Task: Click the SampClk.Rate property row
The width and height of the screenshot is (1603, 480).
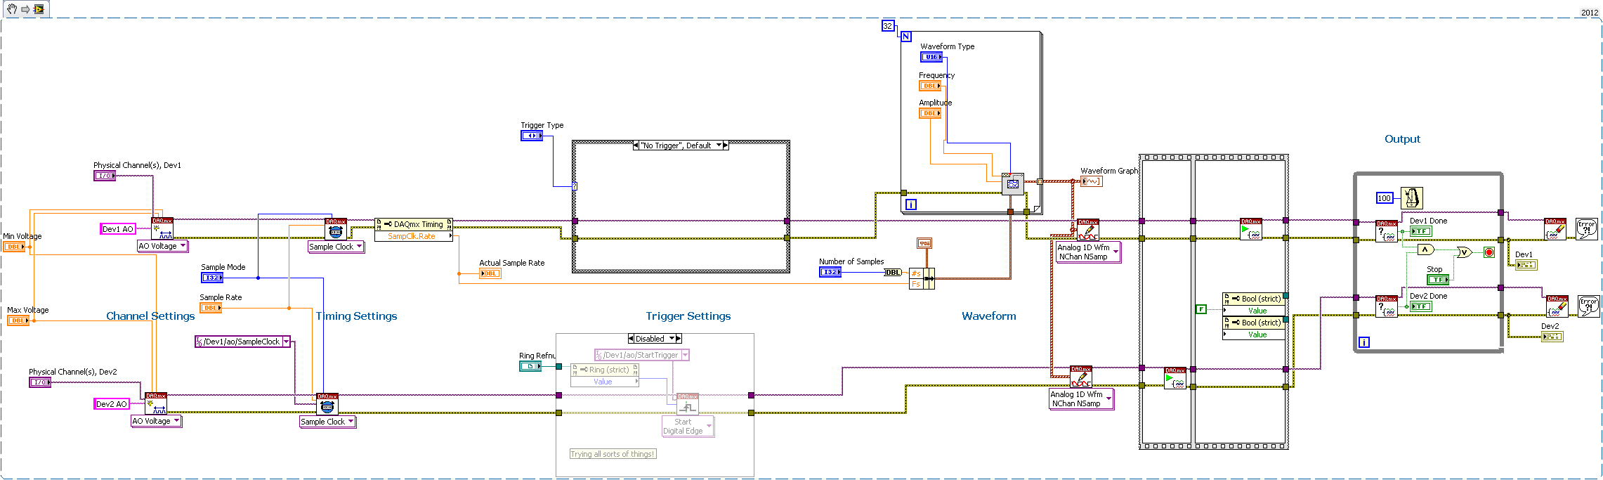Action: pos(414,236)
